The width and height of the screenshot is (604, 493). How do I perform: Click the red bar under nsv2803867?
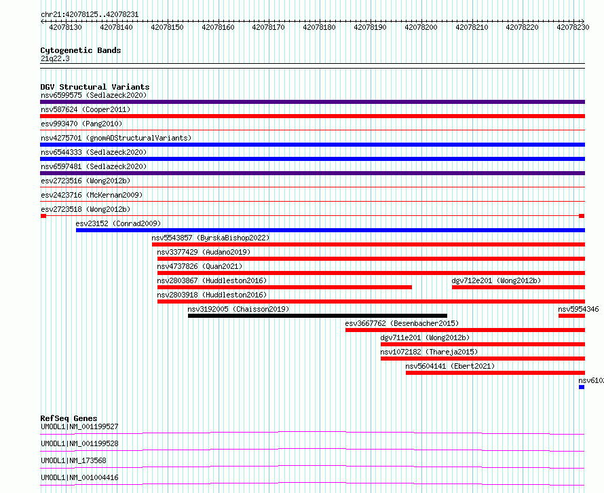[284, 287]
